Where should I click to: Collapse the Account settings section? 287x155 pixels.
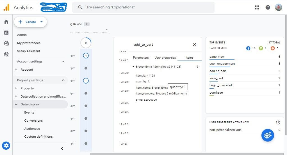(x=63, y=61)
